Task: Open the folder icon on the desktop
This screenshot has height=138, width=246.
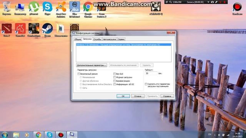Action: pyautogui.click(x=61, y=30)
